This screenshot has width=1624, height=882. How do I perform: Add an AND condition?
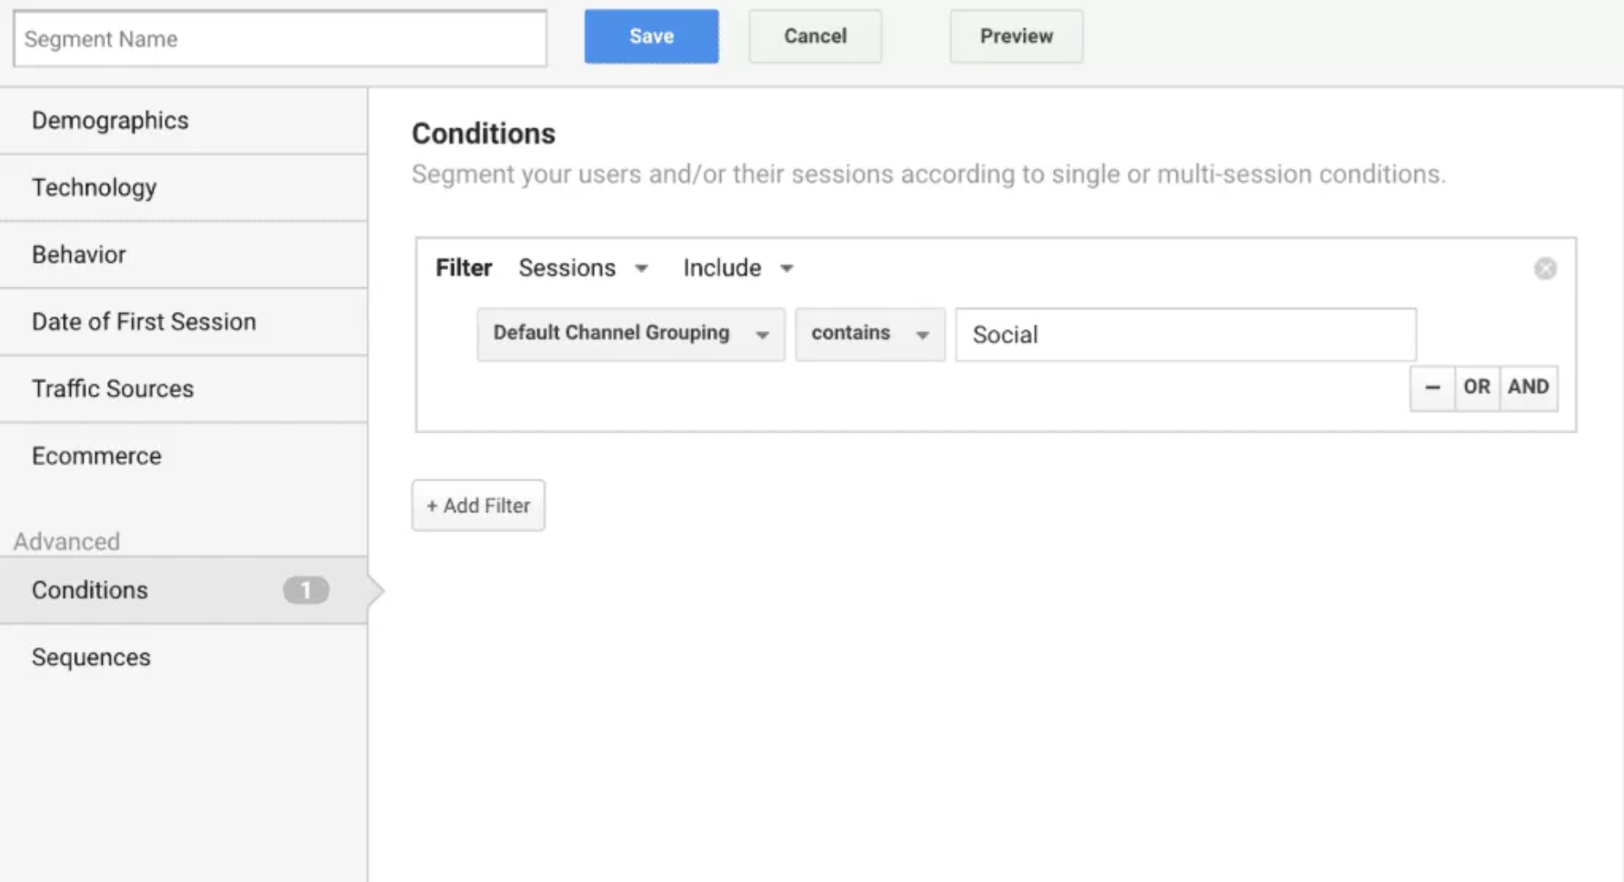point(1529,387)
